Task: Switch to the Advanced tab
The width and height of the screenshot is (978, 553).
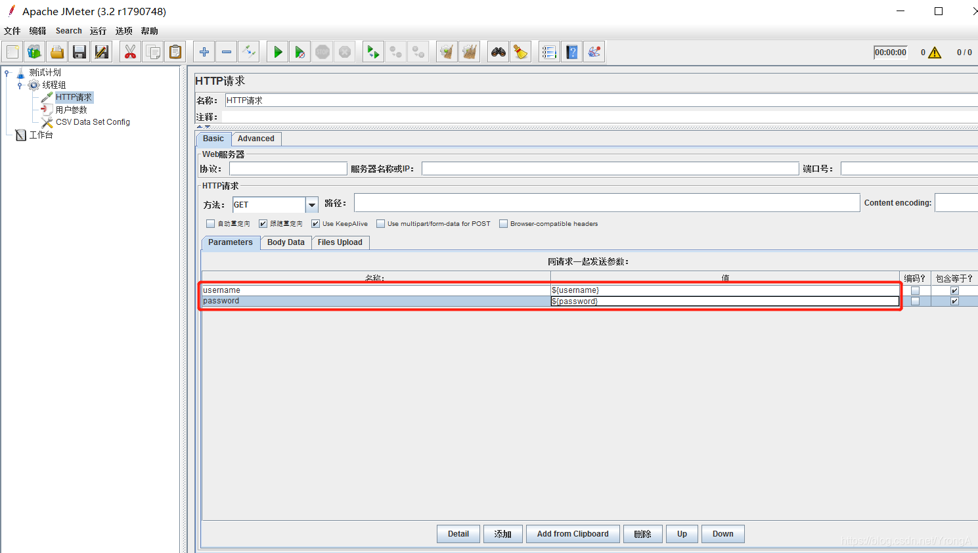Action: 256,139
